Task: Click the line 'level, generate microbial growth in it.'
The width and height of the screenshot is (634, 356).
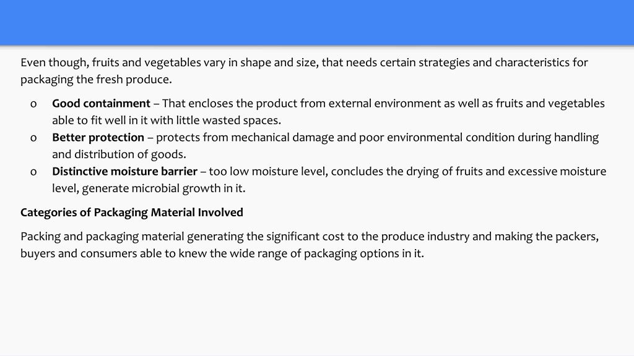Action: tap(149, 188)
